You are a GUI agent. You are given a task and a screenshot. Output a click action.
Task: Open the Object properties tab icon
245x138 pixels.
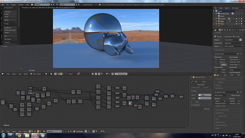tap(230, 30)
